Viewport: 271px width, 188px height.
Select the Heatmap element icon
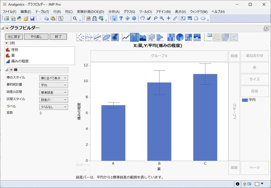pos(171,37)
